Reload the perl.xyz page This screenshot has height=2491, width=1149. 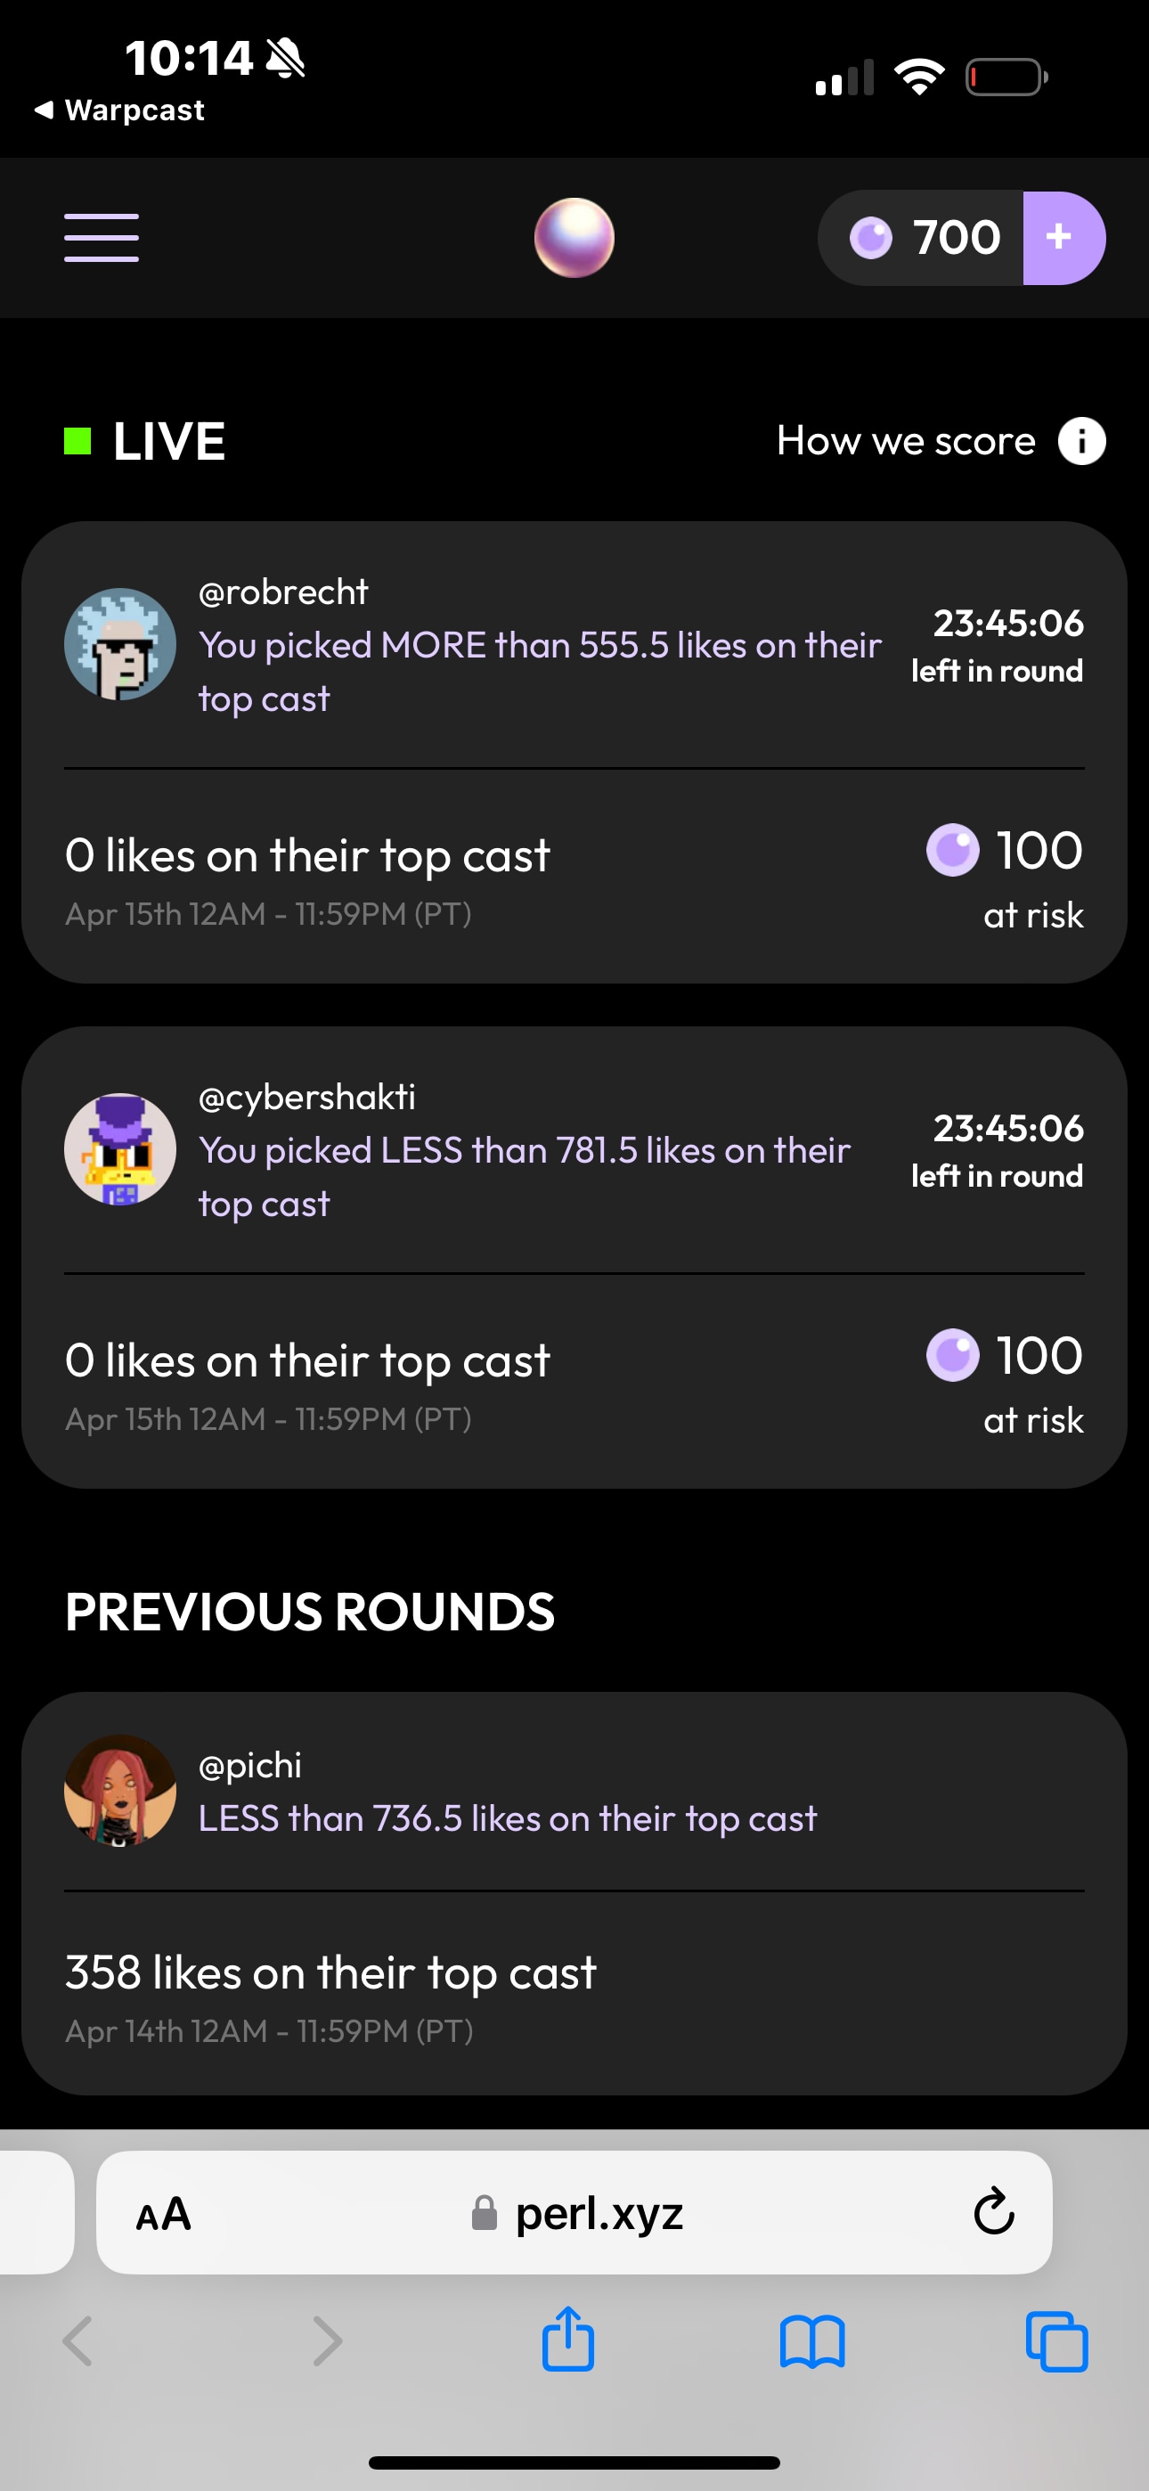(x=993, y=2212)
